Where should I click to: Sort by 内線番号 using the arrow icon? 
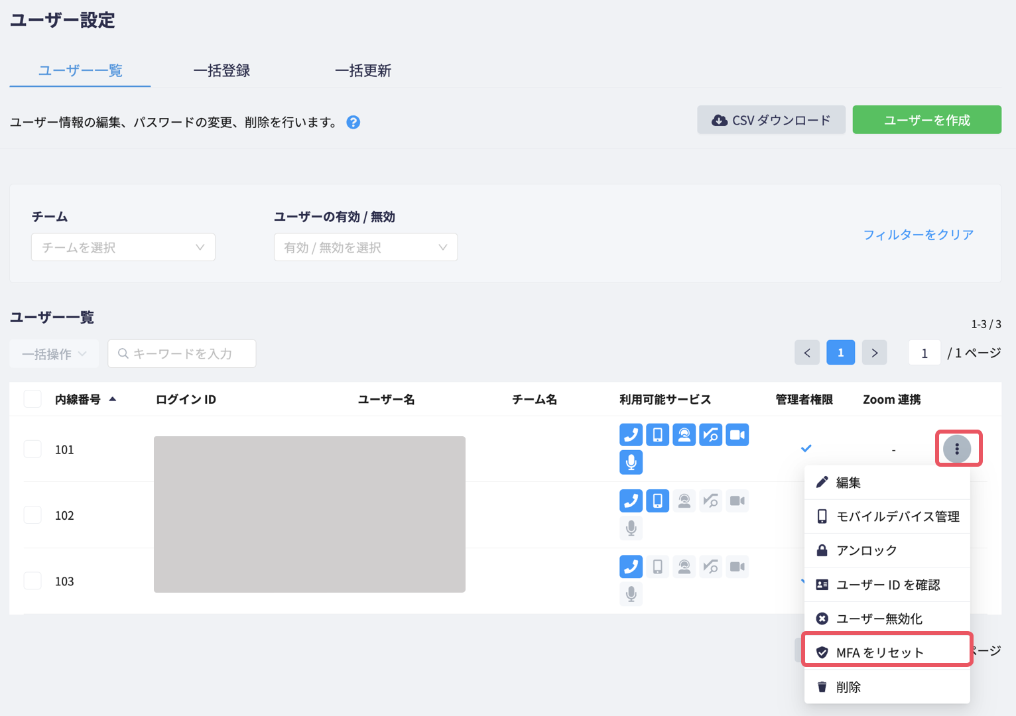pos(113,399)
